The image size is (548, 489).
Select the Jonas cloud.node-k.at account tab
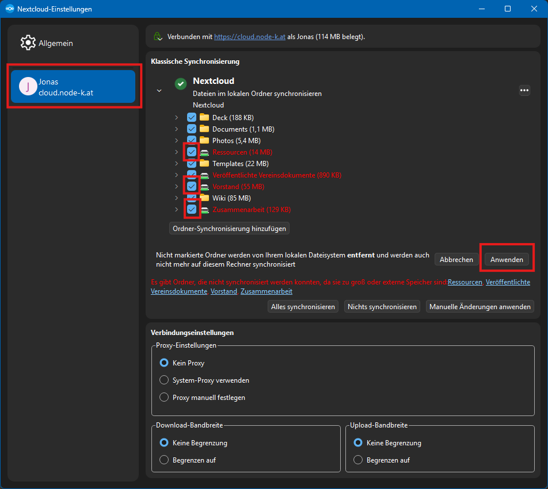click(x=73, y=87)
